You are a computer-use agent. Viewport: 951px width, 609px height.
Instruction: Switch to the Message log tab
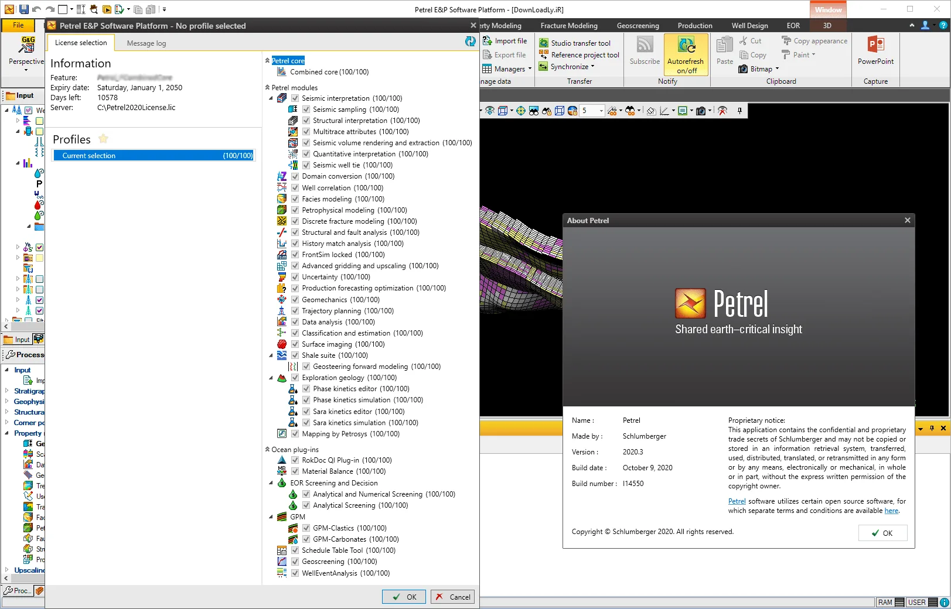pyautogui.click(x=146, y=43)
